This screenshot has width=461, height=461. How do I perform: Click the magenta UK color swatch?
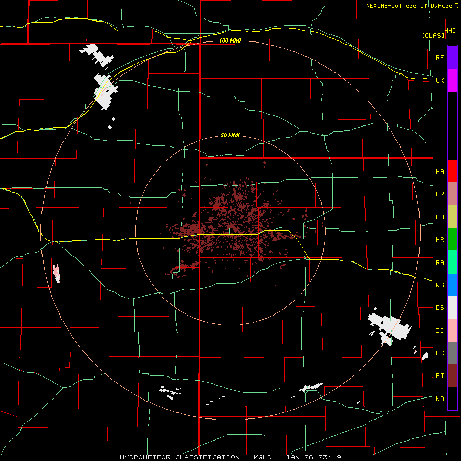pos(452,80)
